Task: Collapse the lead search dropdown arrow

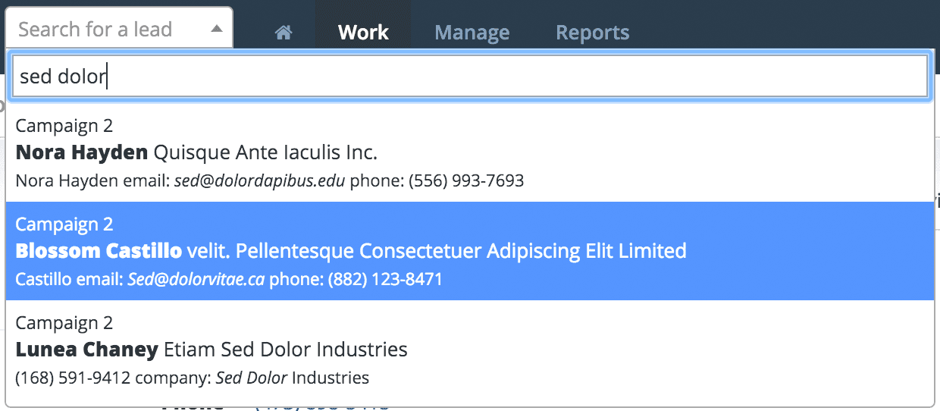Action: [x=217, y=30]
